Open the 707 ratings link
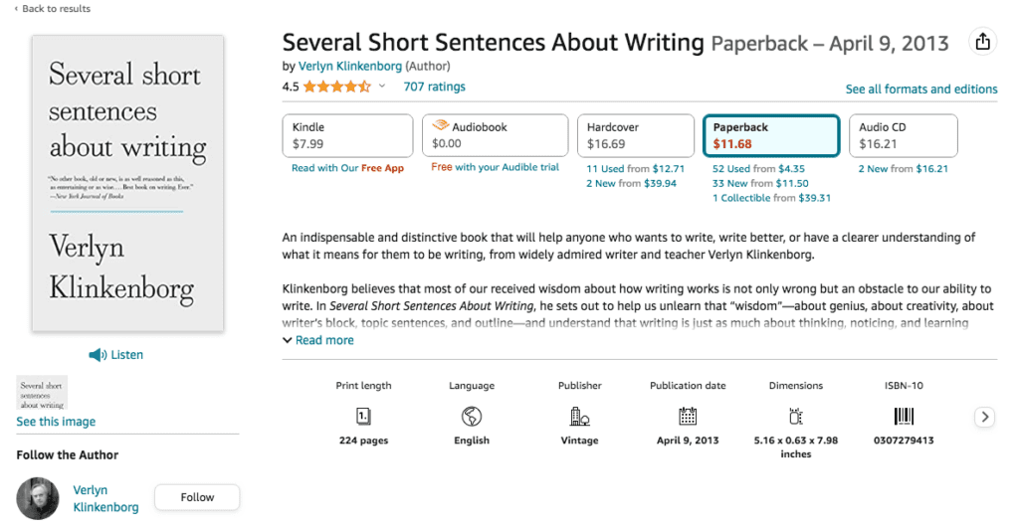Image resolution: width=1019 pixels, height=532 pixels. [434, 87]
